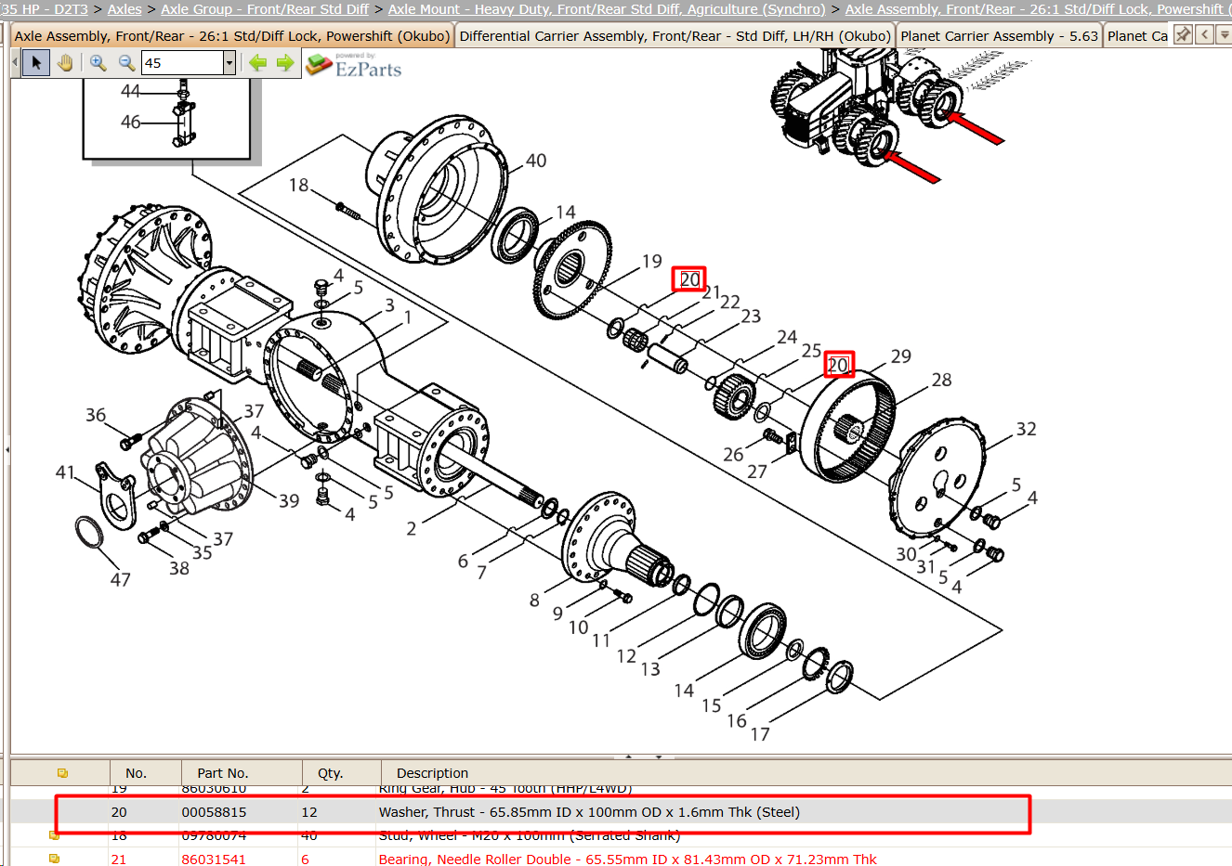The height and width of the screenshot is (866, 1232).
Task: Select part number 86031541 cell
Action: click(215, 860)
